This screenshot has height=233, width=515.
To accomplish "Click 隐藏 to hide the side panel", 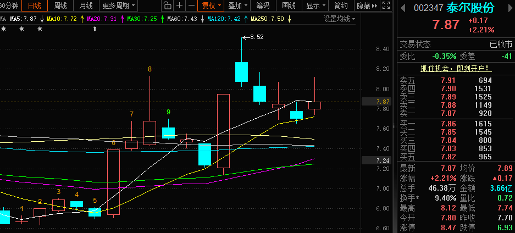I will tap(367, 5).
